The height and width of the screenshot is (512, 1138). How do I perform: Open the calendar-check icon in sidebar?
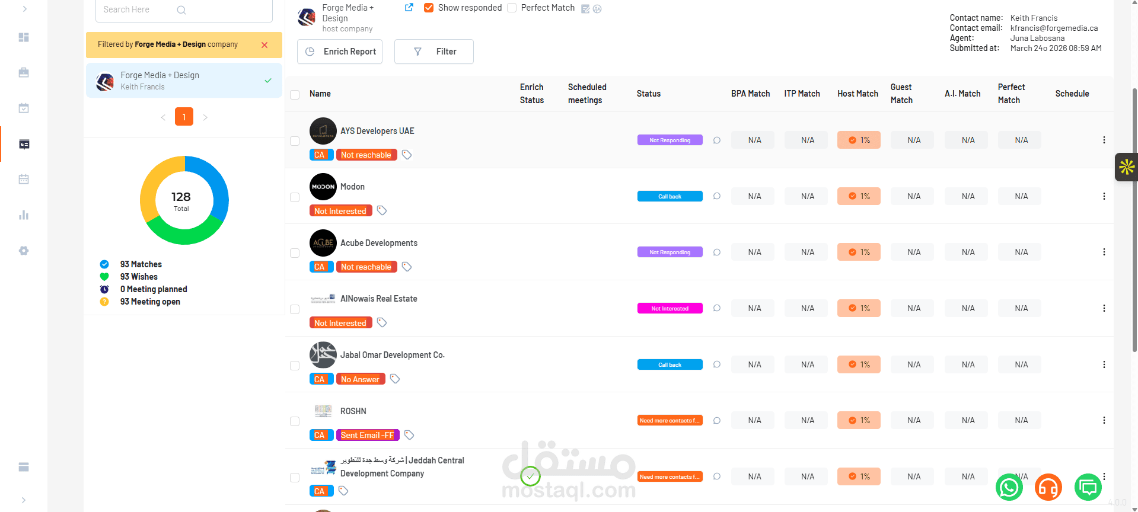(x=24, y=108)
